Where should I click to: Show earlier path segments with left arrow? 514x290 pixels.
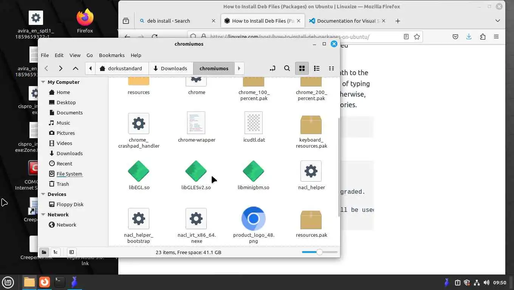(x=90, y=68)
